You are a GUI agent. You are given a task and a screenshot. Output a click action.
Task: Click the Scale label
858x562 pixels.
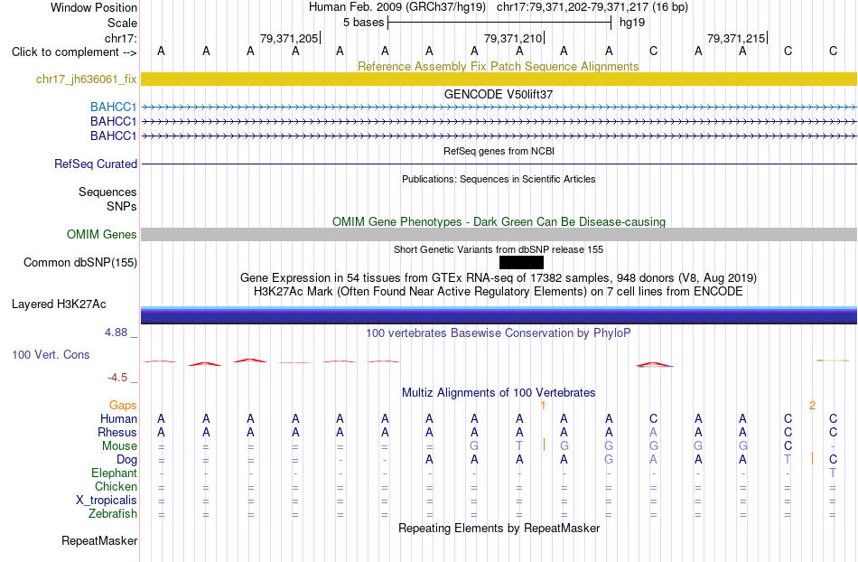(x=122, y=23)
